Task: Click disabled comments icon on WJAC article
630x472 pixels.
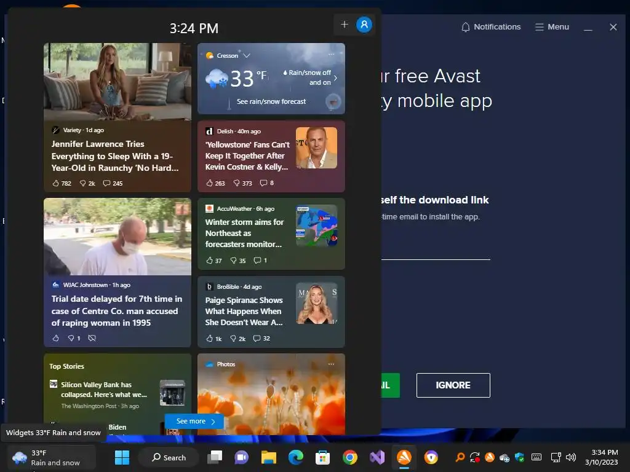Action: click(92, 338)
